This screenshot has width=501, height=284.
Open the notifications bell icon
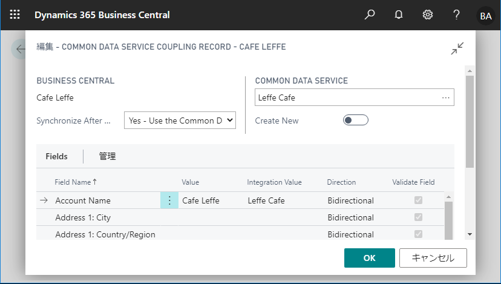(398, 15)
